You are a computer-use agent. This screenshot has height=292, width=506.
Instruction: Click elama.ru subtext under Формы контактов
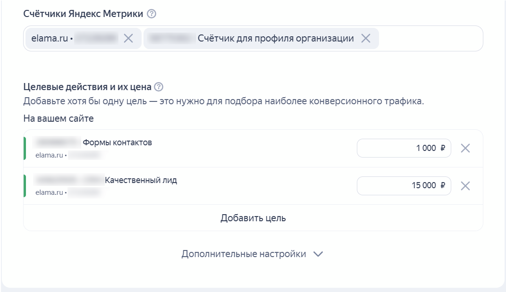(x=49, y=155)
